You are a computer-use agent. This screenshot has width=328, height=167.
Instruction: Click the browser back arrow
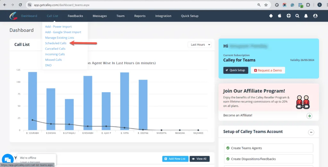pyautogui.click(x=5, y=5)
